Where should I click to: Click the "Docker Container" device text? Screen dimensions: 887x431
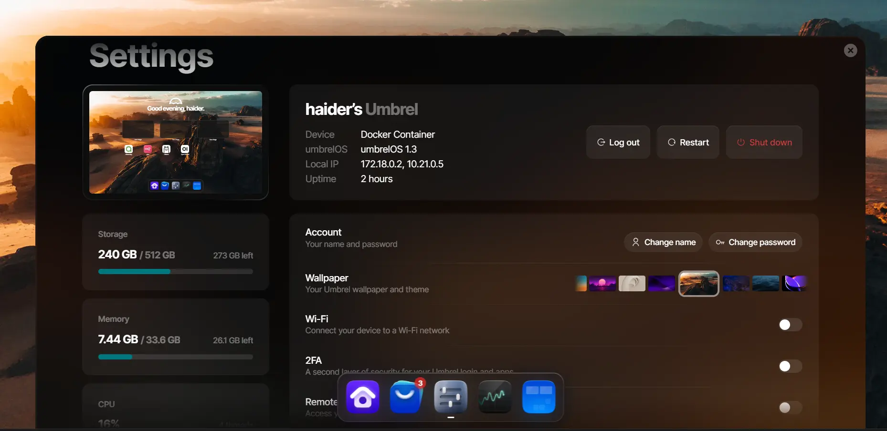(x=398, y=134)
